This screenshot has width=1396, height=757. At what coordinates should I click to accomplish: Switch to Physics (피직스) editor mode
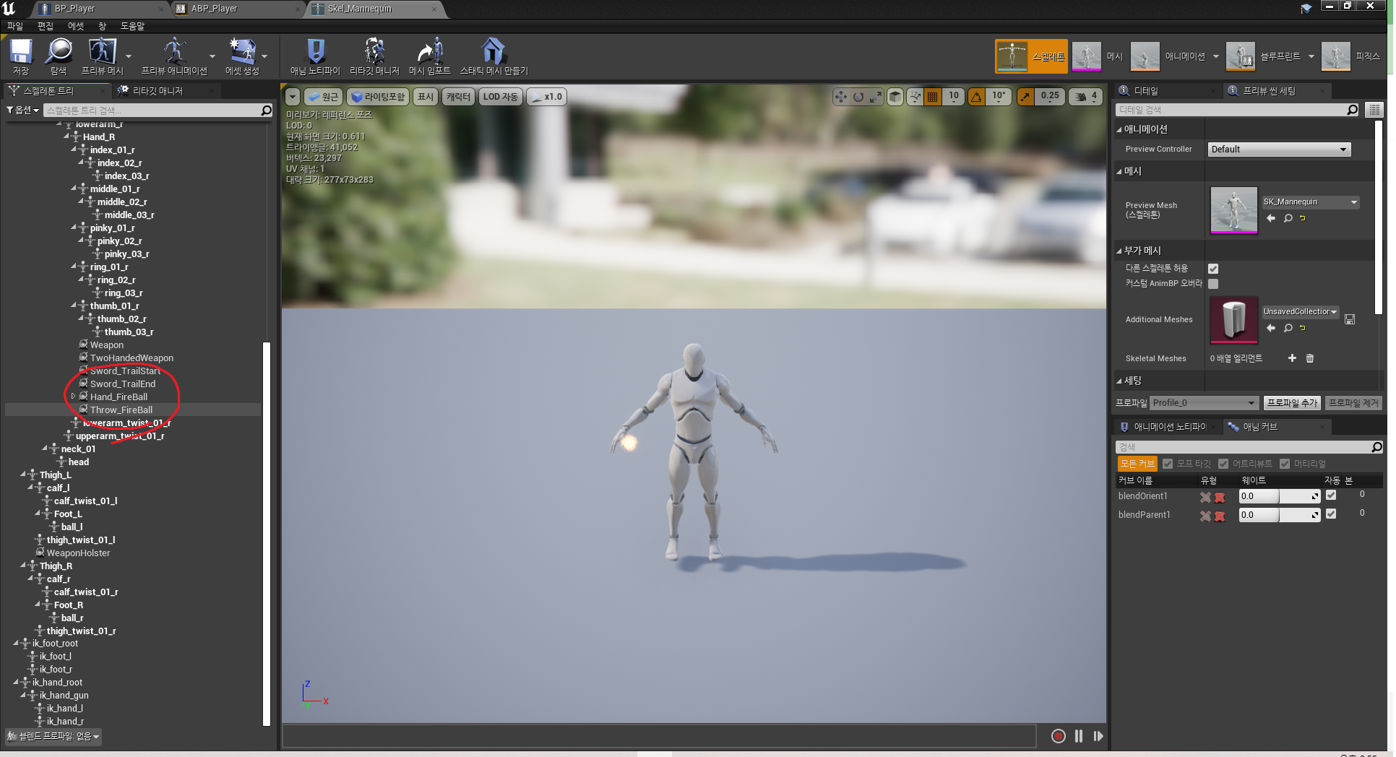click(1350, 56)
